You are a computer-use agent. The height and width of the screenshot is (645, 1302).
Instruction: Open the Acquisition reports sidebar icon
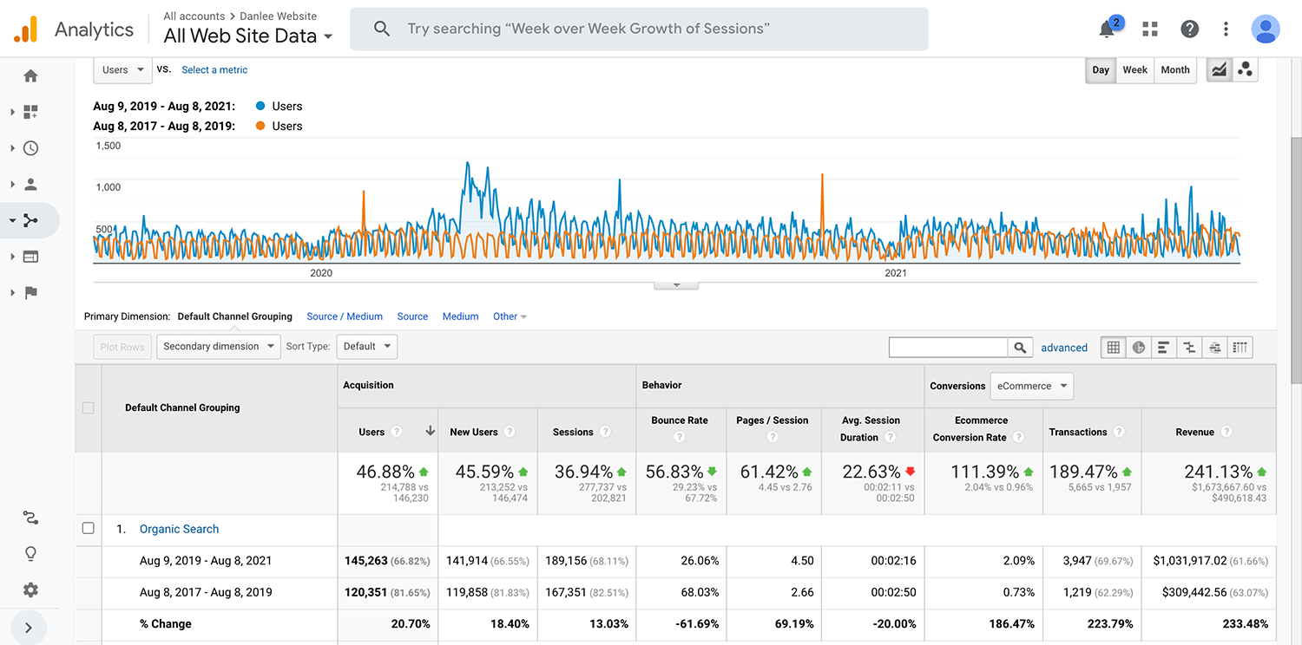pyautogui.click(x=30, y=220)
